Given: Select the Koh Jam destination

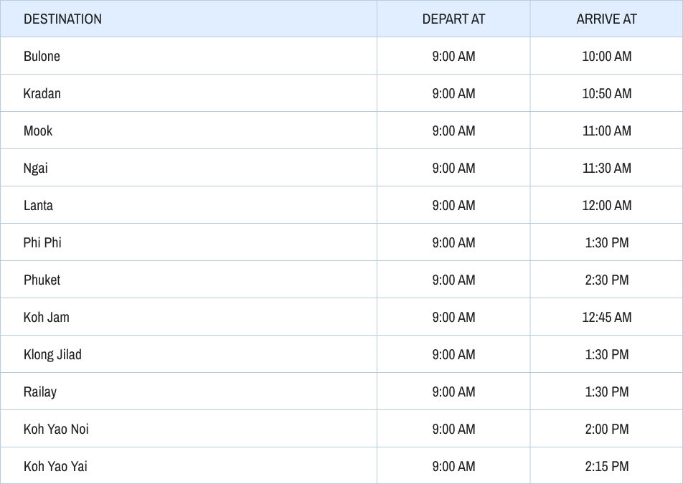Looking at the screenshot, I should [46, 317].
